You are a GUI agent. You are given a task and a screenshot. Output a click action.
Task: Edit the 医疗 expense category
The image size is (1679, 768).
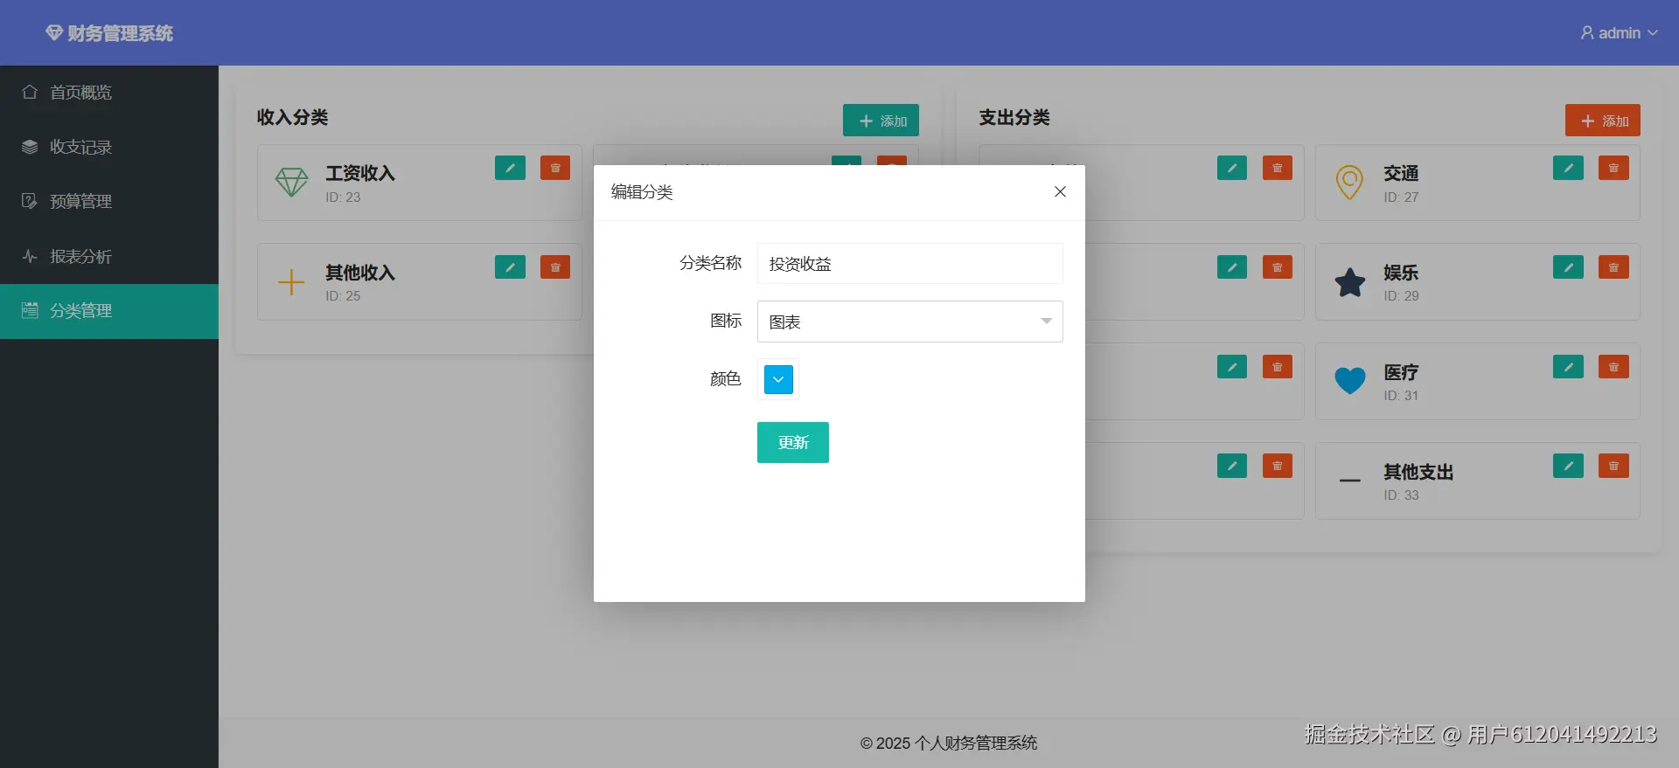tap(1568, 367)
